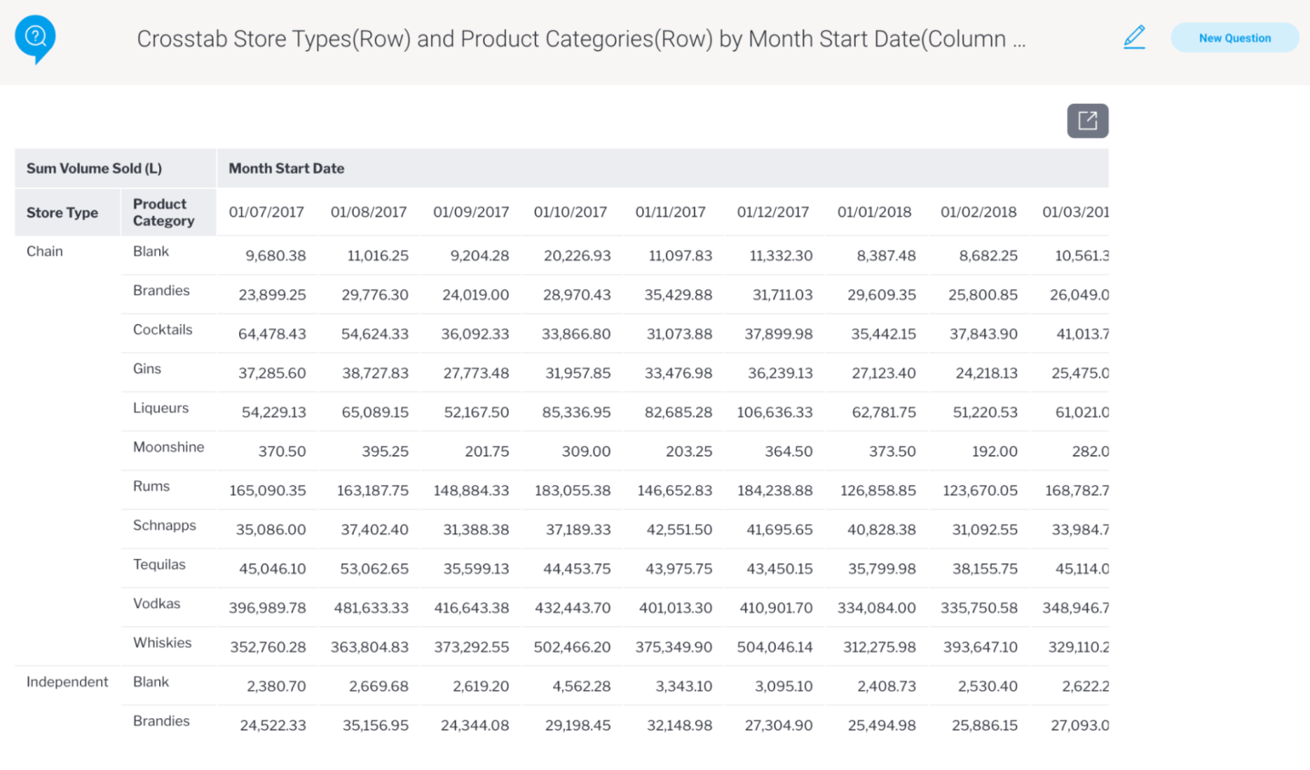Click the 01/12/2017 column header
The height and width of the screenshot is (770, 1310).
tap(772, 212)
